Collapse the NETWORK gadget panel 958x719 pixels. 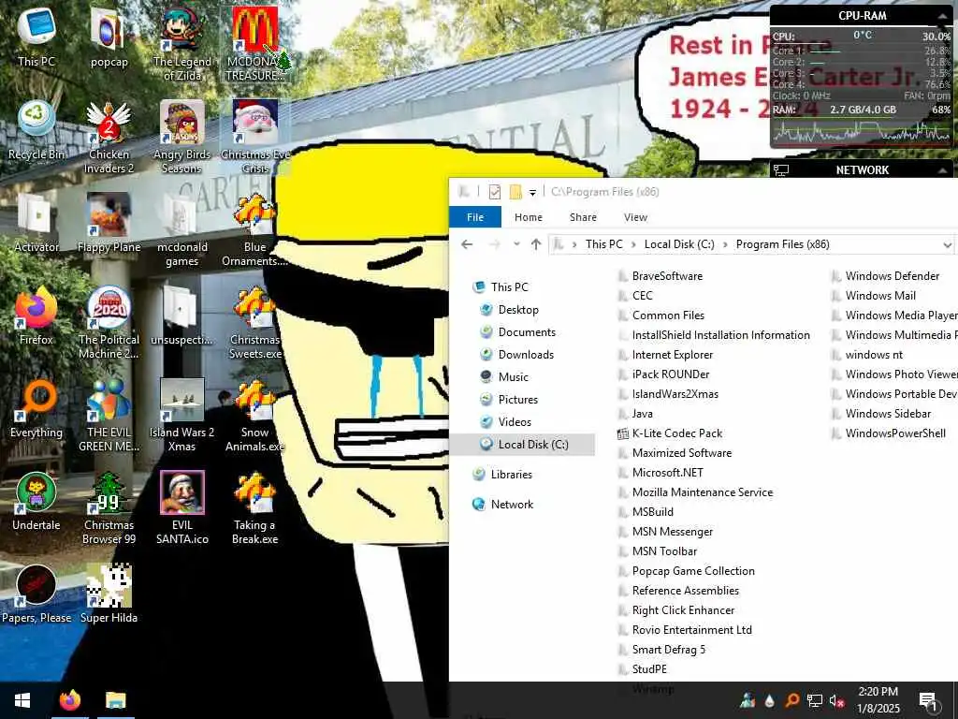[x=941, y=170]
